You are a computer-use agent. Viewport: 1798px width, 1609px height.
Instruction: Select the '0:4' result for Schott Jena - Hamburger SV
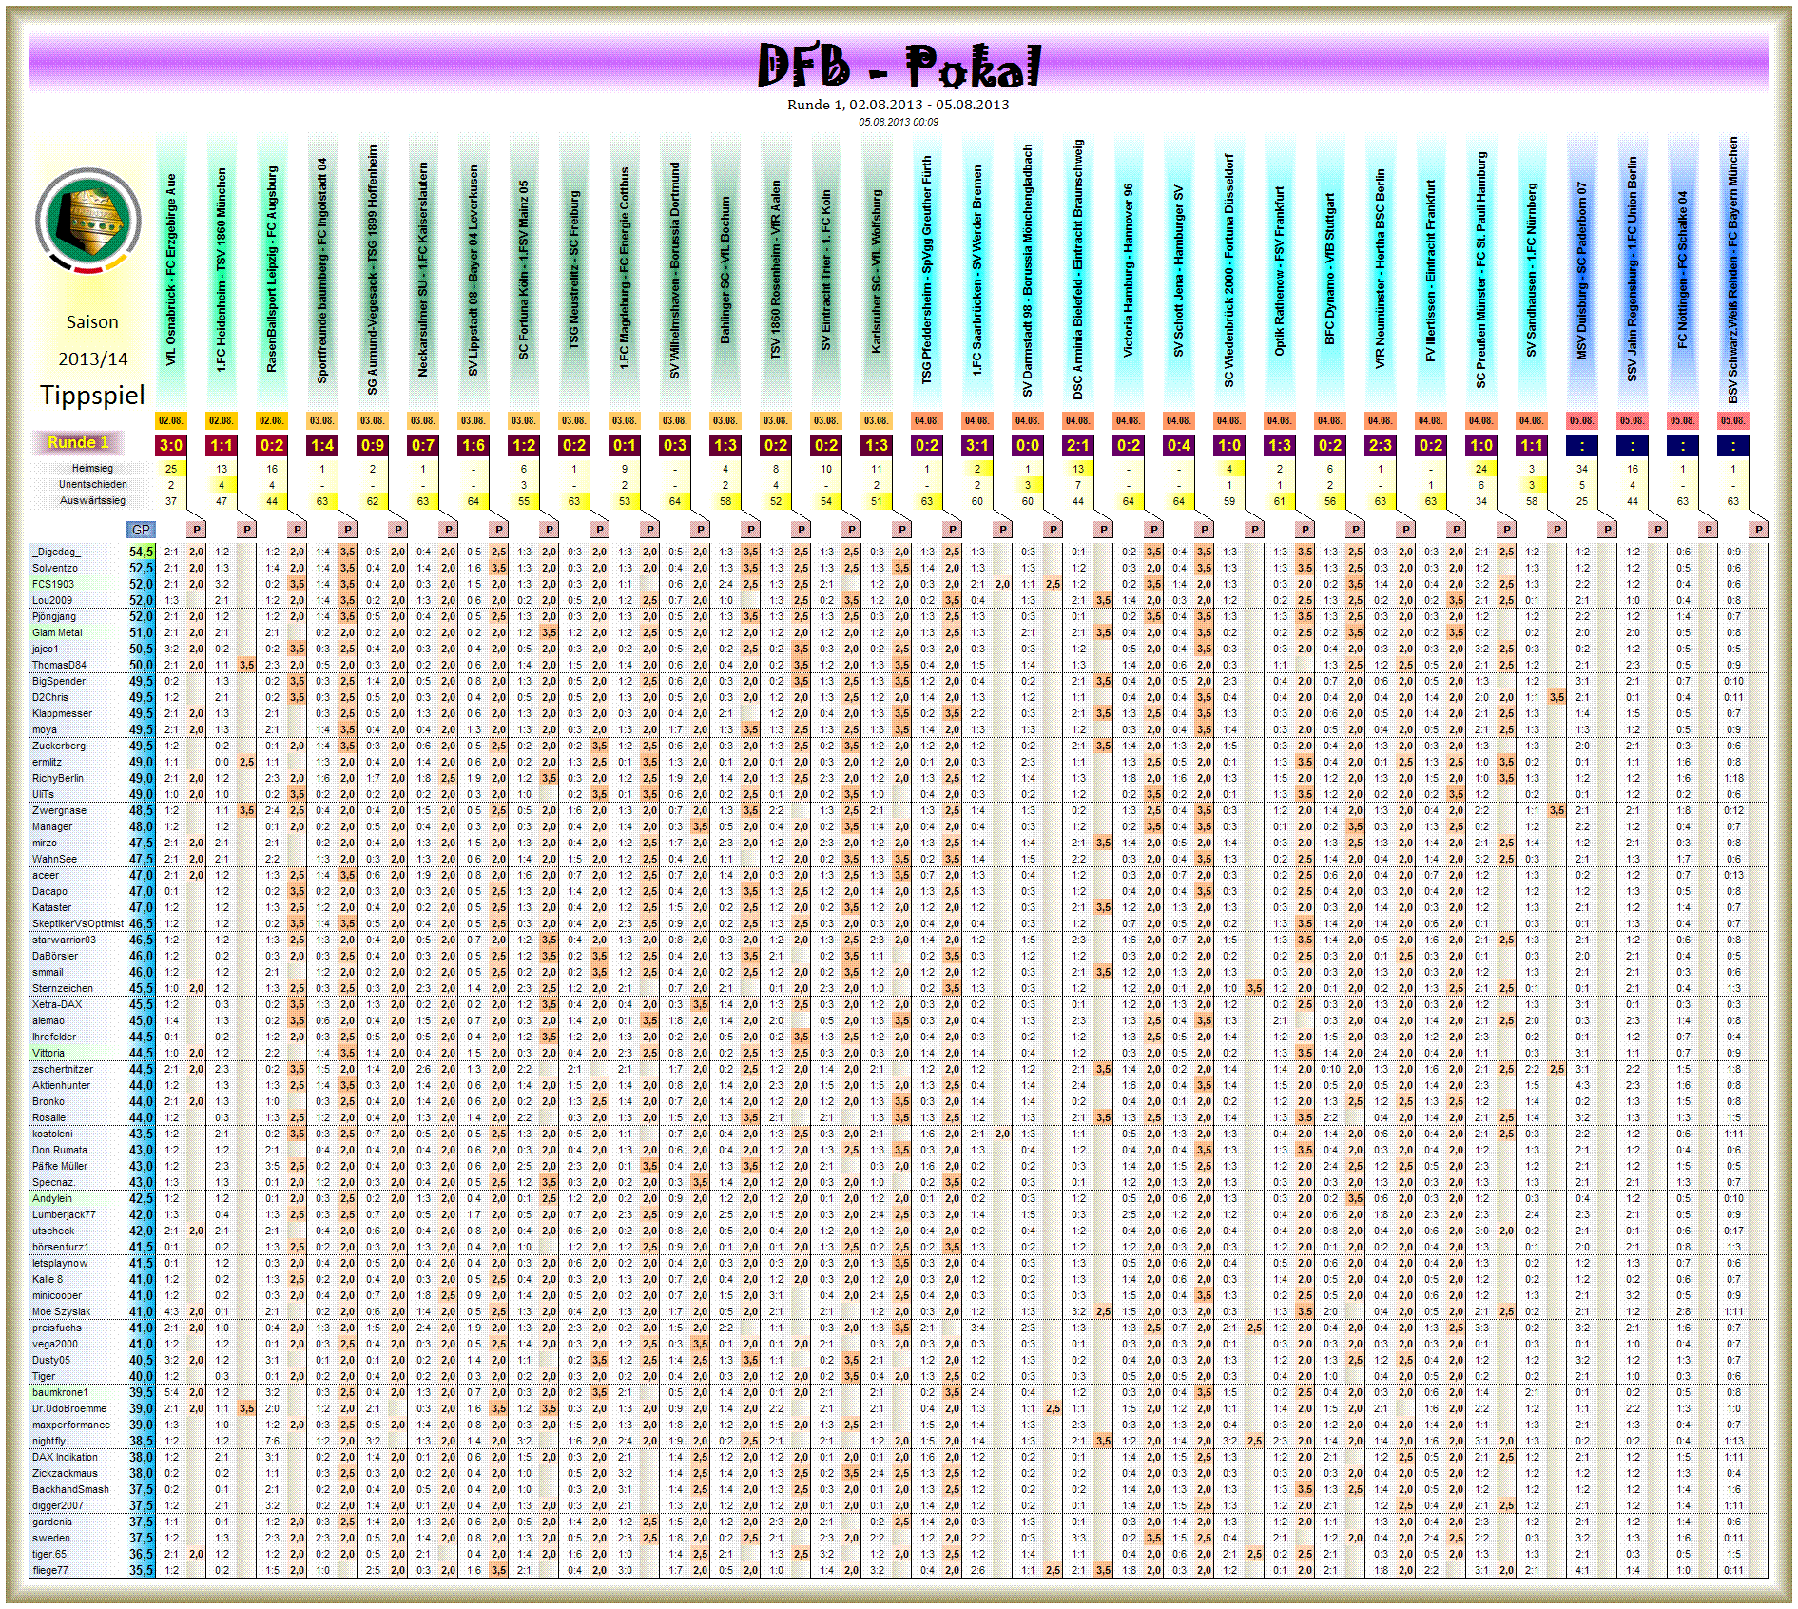[x=1179, y=444]
